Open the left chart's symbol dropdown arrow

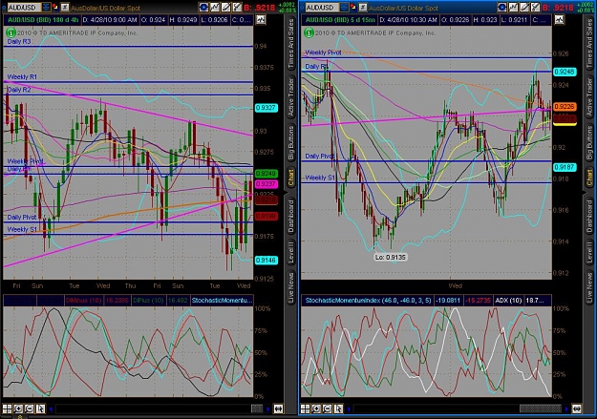point(46,7)
